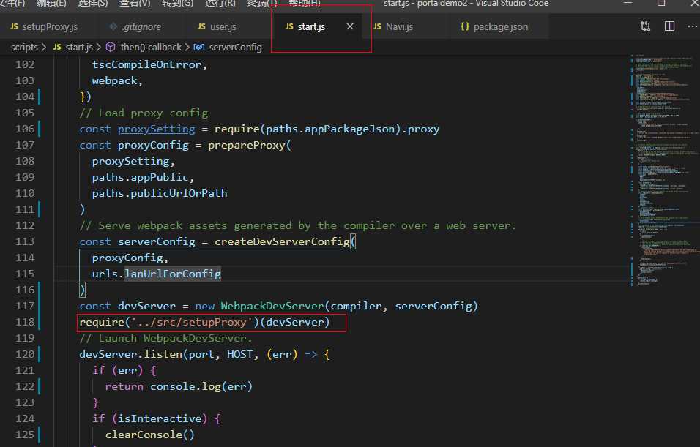Open the 选择(S) menu
This screenshot has width=700, height=447.
point(93,4)
